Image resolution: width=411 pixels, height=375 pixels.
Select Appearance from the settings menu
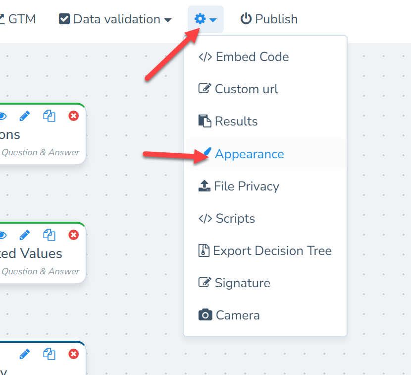click(x=249, y=154)
